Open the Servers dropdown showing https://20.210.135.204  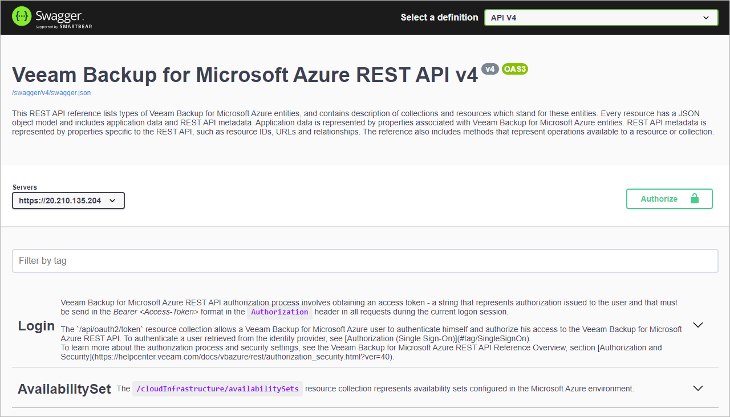coord(68,201)
